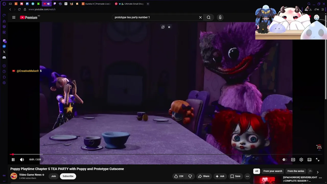Open the Video Game News channel name
This screenshot has width=327, height=184.
click(x=30, y=175)
